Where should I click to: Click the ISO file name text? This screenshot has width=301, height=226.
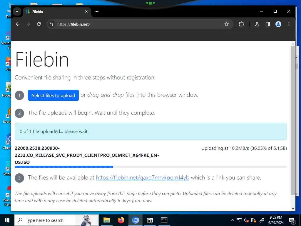tap(87, 155)
